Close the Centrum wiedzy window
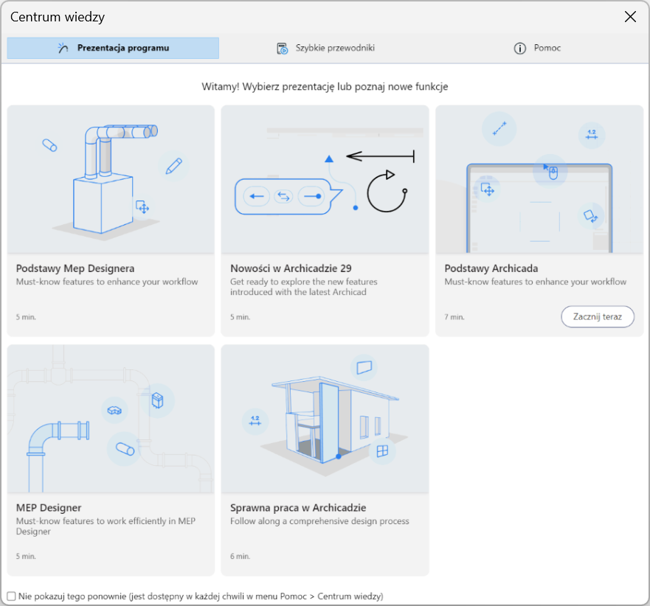Screen dimensions: 650x606 [630, 17]
